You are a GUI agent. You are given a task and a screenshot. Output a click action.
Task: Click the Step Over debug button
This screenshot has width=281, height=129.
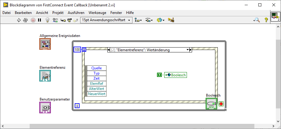point(70,20)
